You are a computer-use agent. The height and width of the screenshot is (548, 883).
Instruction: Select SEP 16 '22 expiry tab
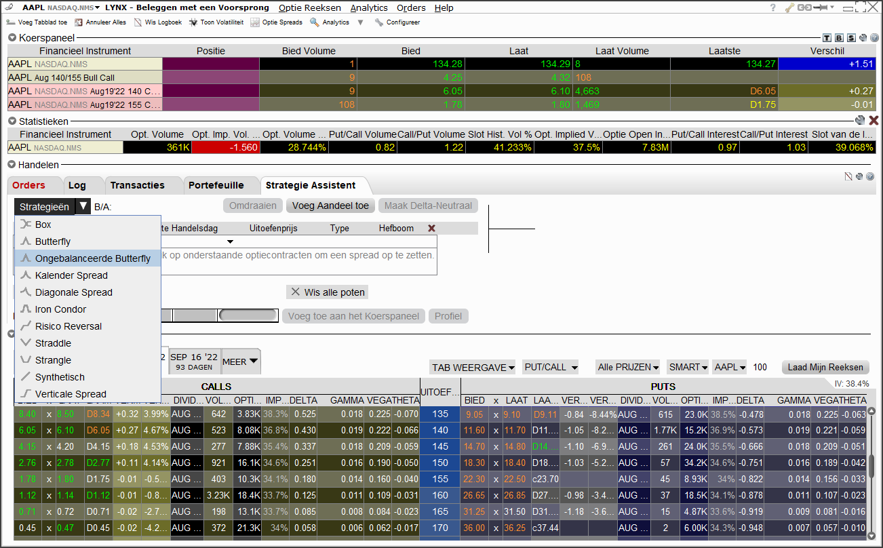[x=194, y=361]
